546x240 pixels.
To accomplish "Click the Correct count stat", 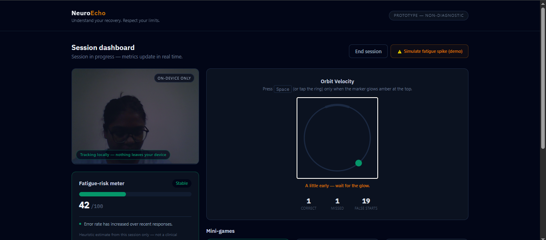I will tap(309, 204).
